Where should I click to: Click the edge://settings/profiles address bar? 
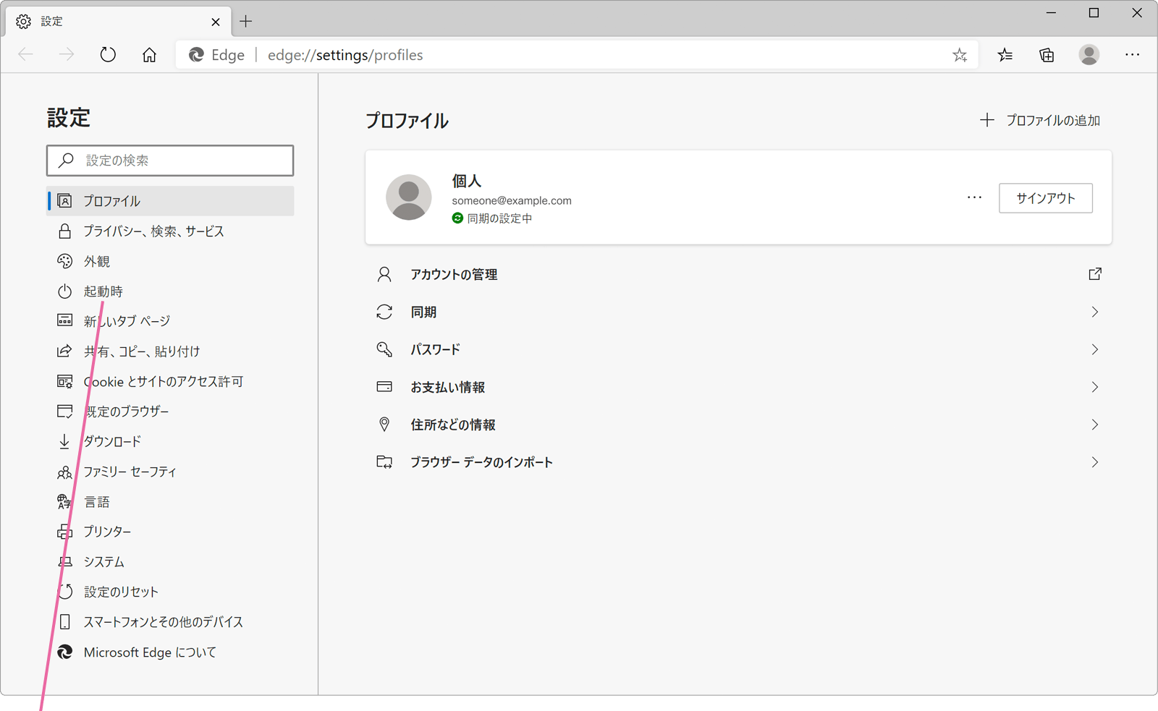pos(578,55)
